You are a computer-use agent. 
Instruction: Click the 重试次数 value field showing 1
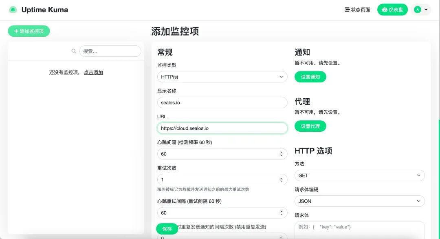tap(222, 180)
